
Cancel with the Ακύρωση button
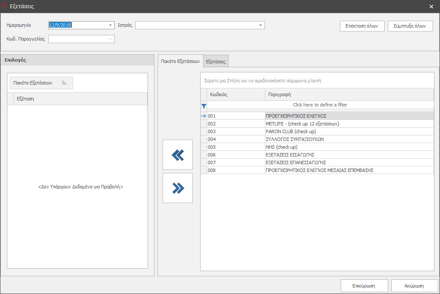pos(414,286)
